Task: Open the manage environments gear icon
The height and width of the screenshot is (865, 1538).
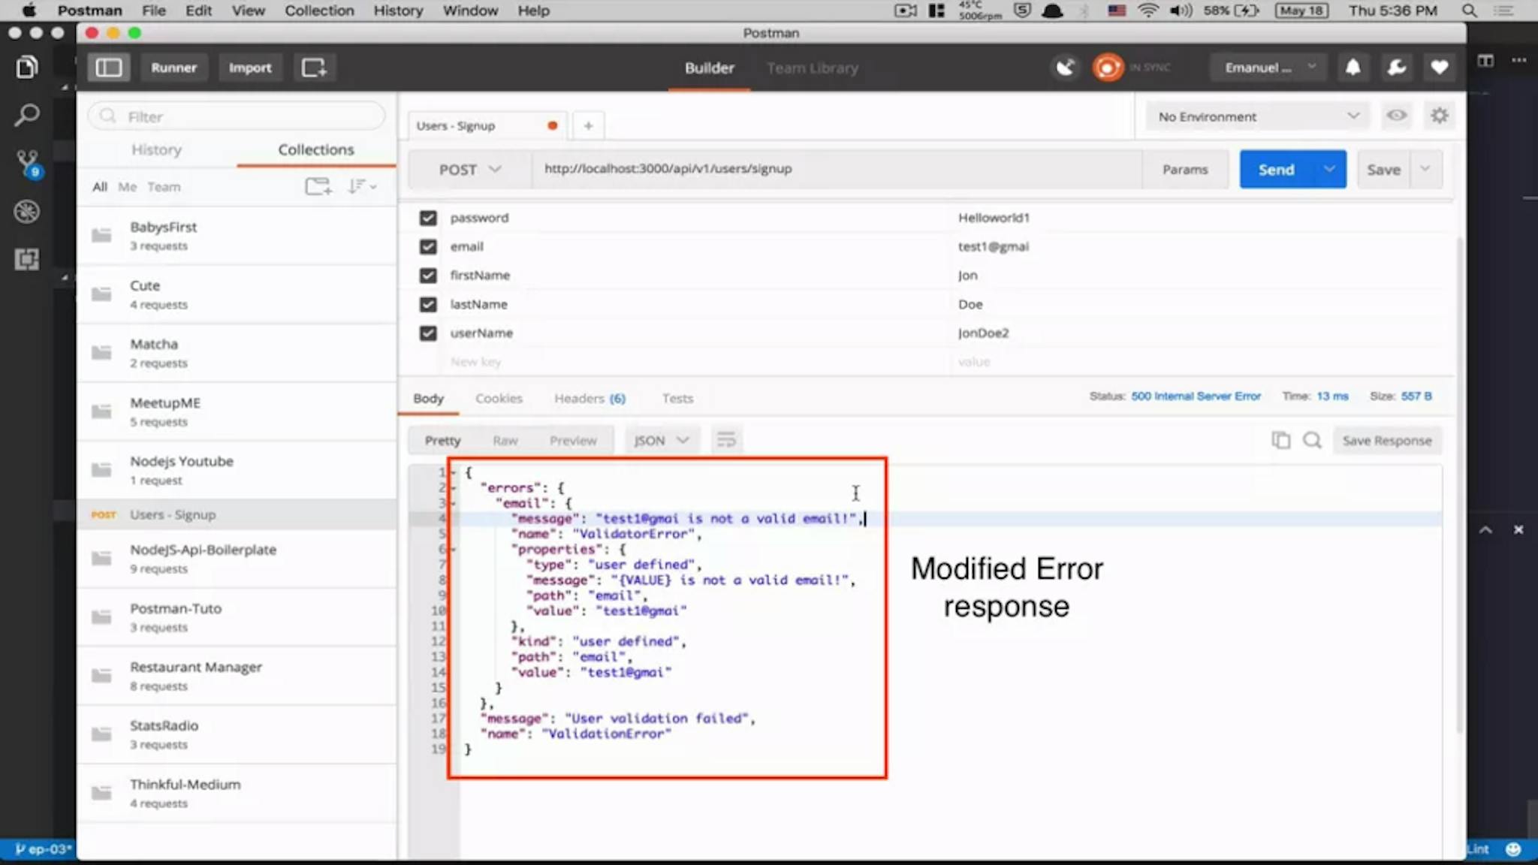Action: tap(1439, 116)
